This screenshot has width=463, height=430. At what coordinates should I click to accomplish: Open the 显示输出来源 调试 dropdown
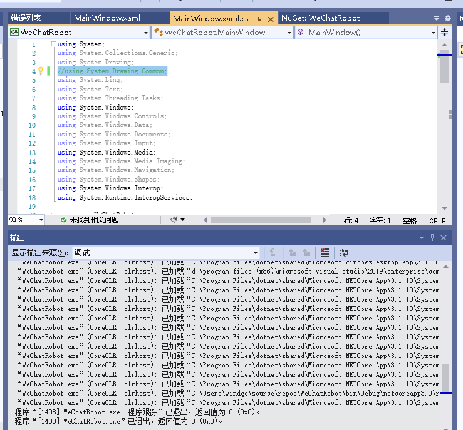(166, 253)
